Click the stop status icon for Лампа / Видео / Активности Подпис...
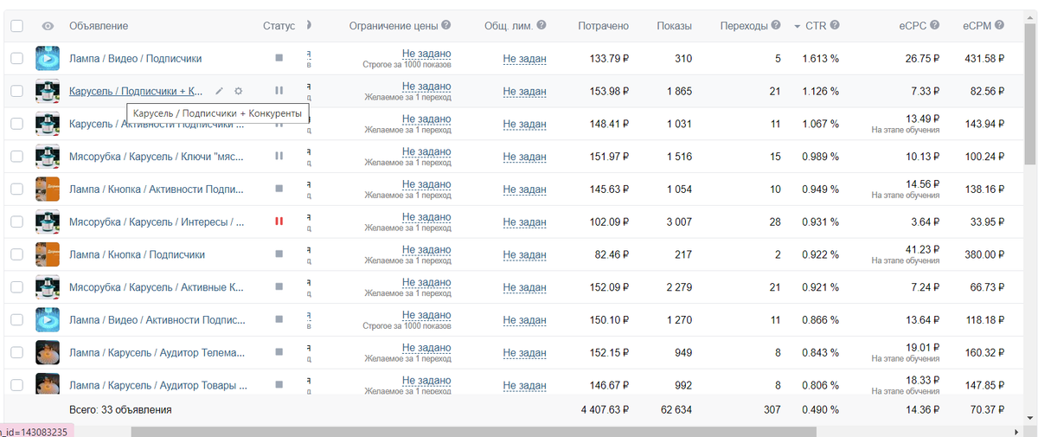Viewport: 1038px width, 437px height. click(x=279, y=319)
